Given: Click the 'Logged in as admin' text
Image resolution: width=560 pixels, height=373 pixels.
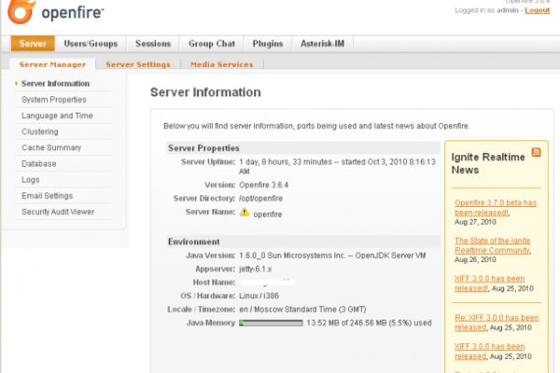Looking at the screenshot, I should point(486,10).
